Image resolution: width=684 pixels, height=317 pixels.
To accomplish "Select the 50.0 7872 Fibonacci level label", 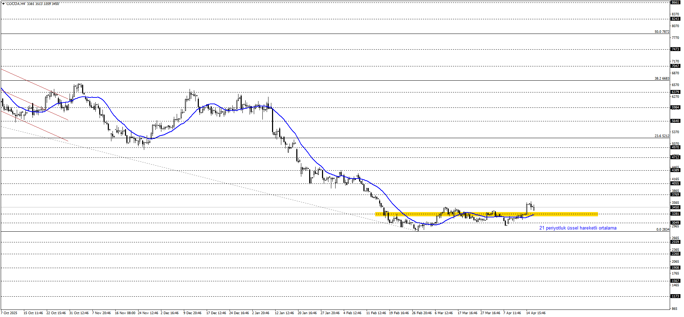I will pos(662,32).
